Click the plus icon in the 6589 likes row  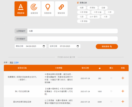pos(123,101)
